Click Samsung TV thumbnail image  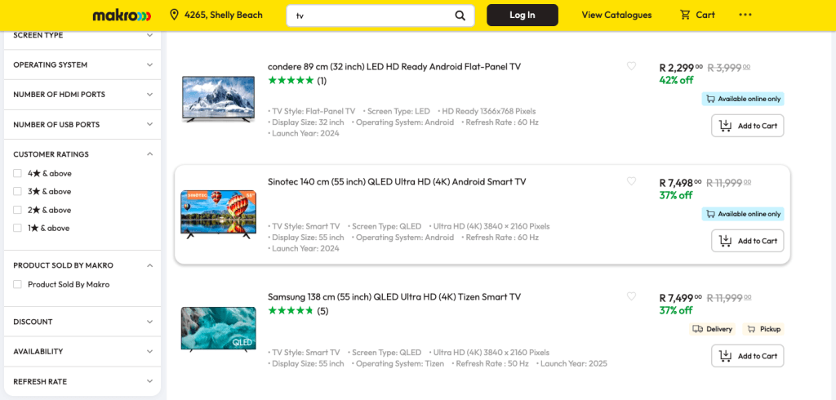[218, 329]
